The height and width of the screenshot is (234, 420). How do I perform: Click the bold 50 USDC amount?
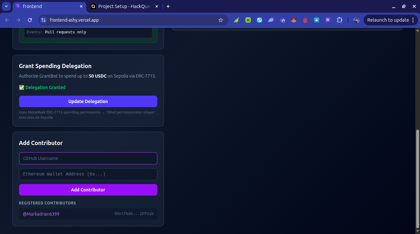[x=98, y=76]
